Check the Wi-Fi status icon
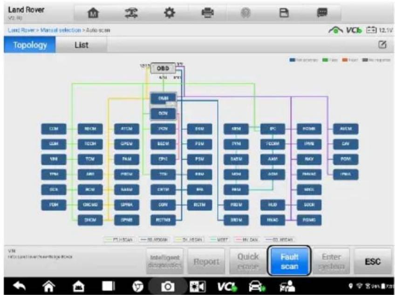395x295 pixels. (x=360, y=287)
